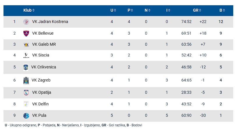Sort table by Klub column

29,10
